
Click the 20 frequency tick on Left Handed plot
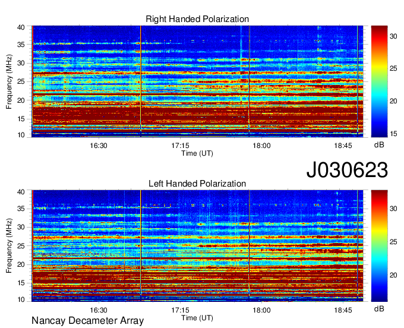(x=21, y=264)
